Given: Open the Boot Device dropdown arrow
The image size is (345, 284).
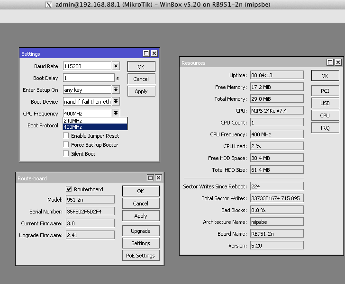Looking at the screenshot, I should [x=116, y=102].
